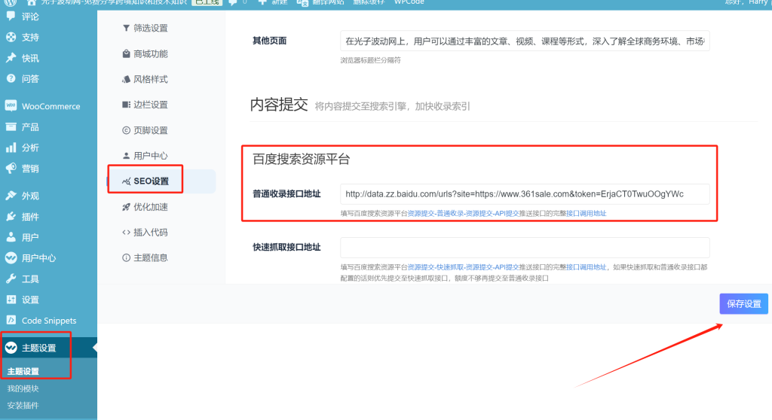Click the 产品 products icon
Screen dimensions: 772x420
pyautogui.click(x=11, y=127)
